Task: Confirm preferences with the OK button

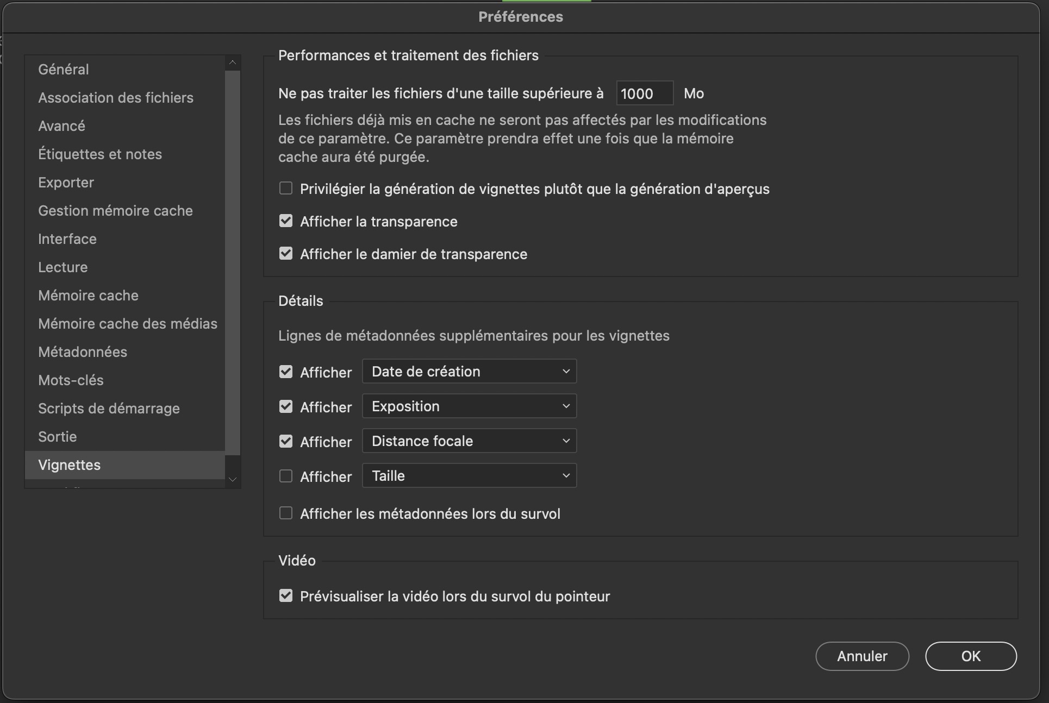Action: click(x=971, y=656)
